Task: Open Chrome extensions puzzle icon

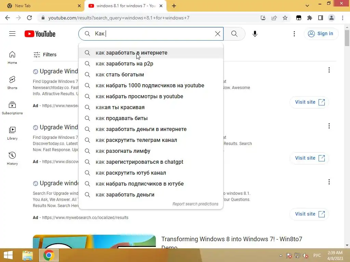Action: click(x=310, y=18)
